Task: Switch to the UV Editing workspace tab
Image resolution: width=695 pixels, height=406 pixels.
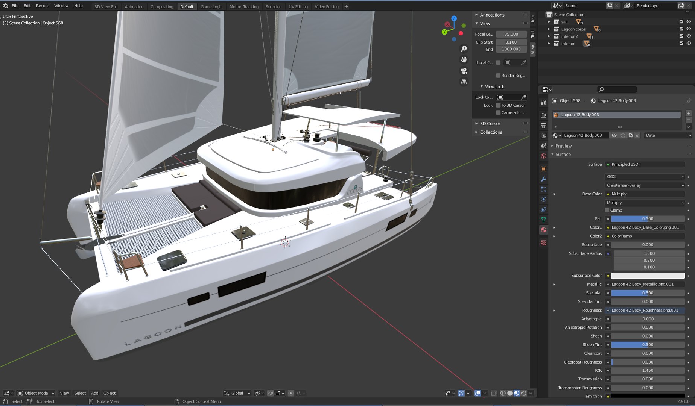Action: 298,6
